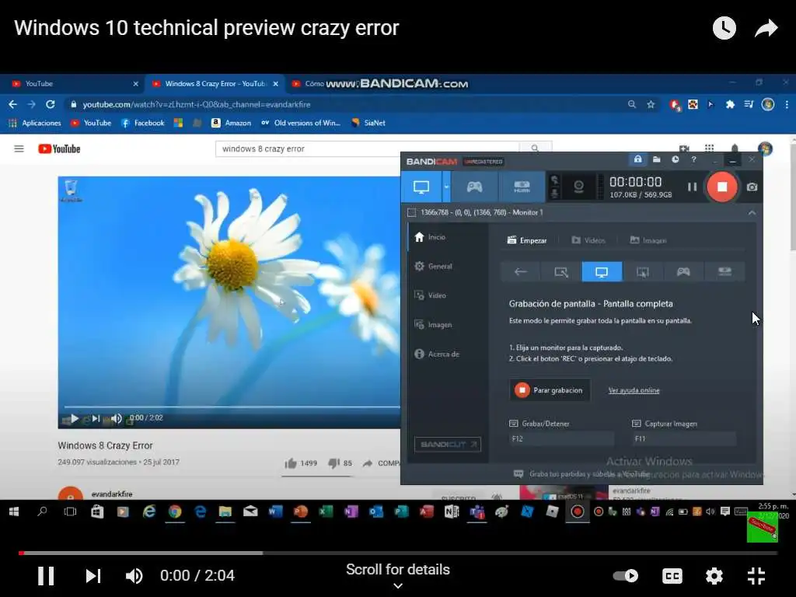Select game mode in mode row
Viewport: 796px width, 597px height.
[683, 271]
